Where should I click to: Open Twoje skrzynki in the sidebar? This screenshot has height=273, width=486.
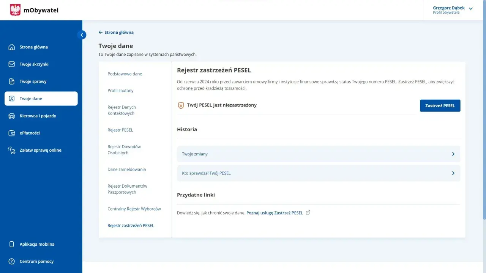tap(41, 64)
